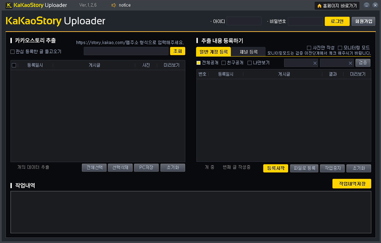Click the story.kakao.com URL input box

click(x=126, y=51)
